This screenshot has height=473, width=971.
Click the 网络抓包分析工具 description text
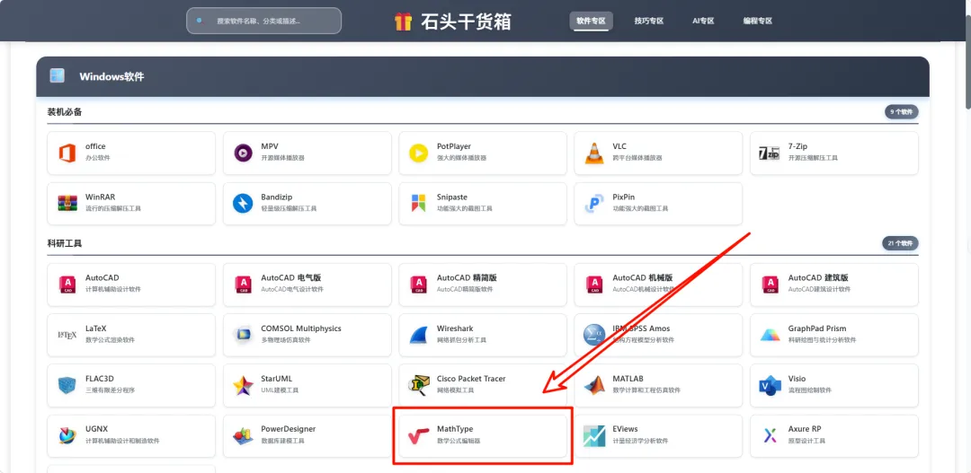pos(461,340)
